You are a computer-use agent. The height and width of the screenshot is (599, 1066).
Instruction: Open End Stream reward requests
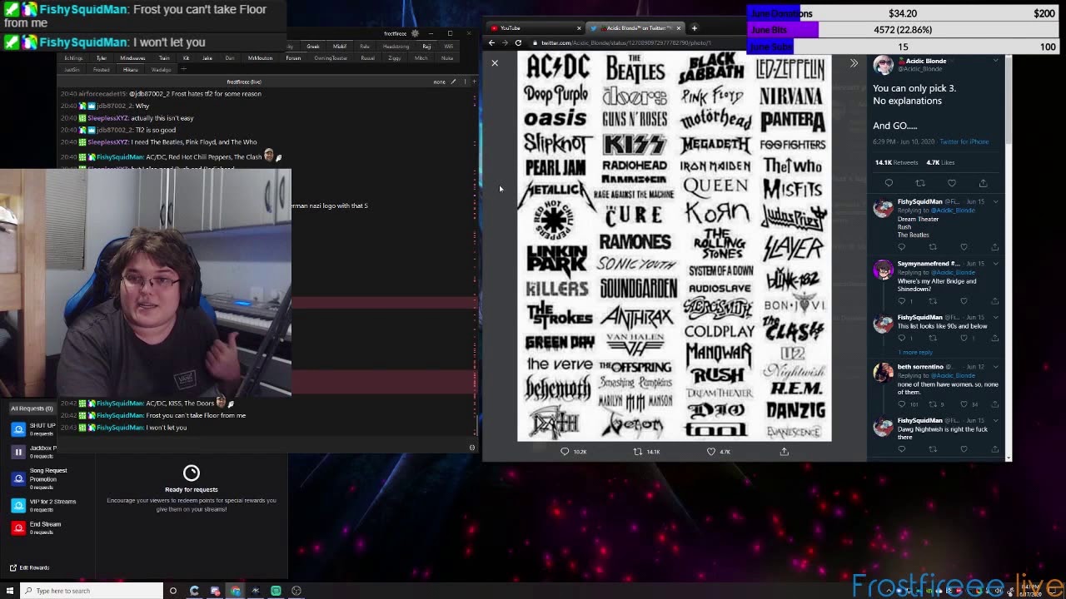pyautogui.click(x=36, y=527)
